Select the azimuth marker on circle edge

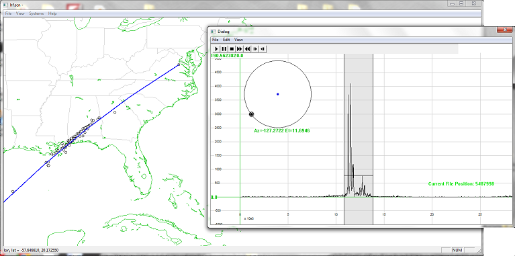252,114
